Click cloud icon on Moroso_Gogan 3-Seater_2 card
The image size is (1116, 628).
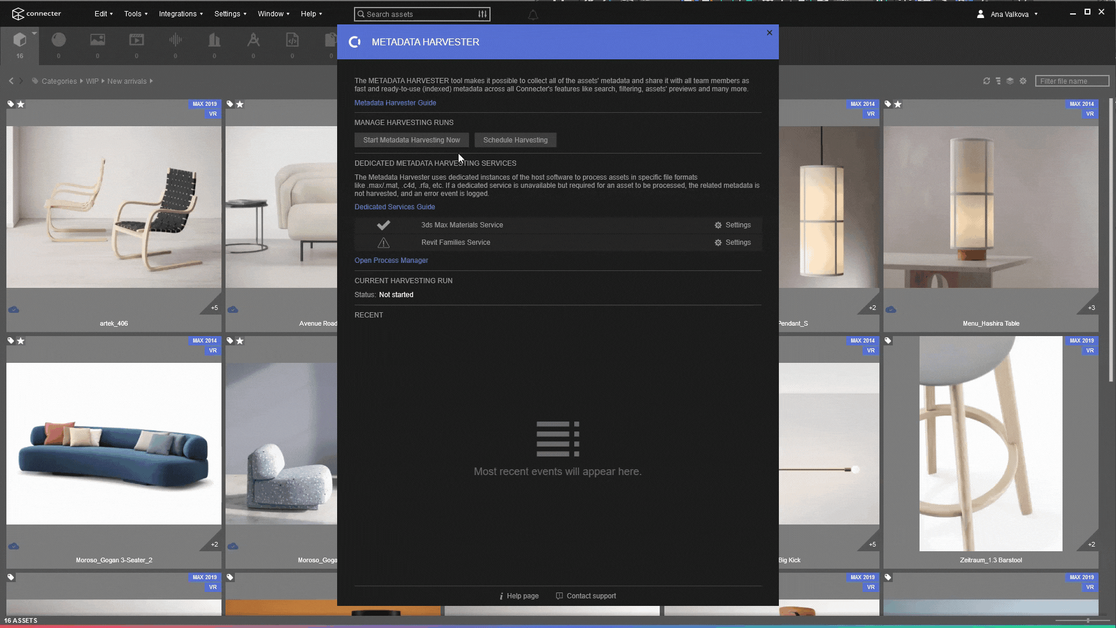[x=14, y=546]
